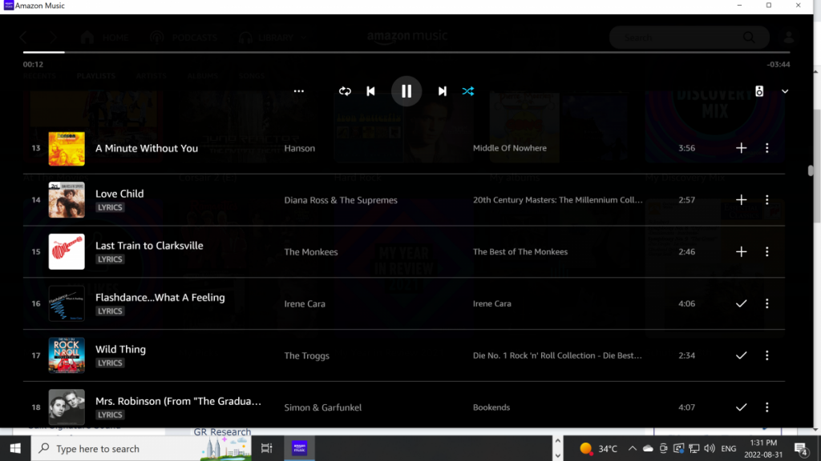Open artist The Troggs
The image size is (821, 461).
click(x=307, y=355)
